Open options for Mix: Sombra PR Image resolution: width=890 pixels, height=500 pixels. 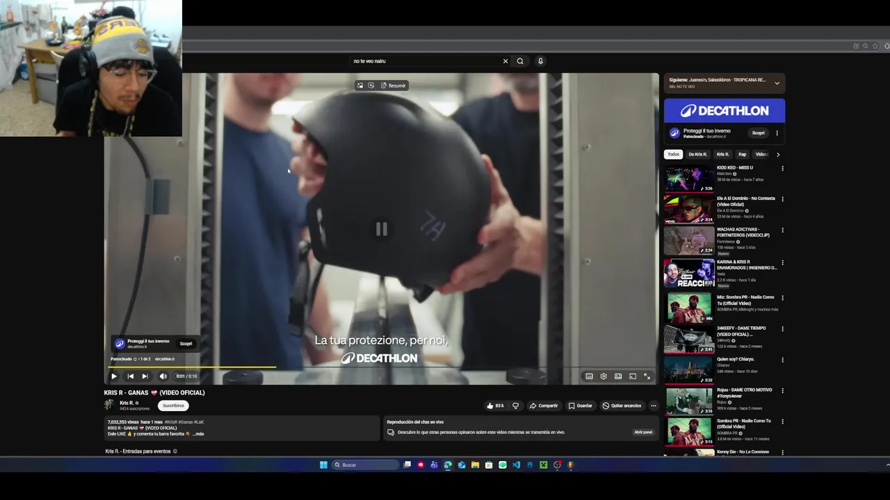[x=782, y=298]
